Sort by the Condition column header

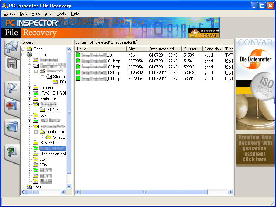coord(213,49)
